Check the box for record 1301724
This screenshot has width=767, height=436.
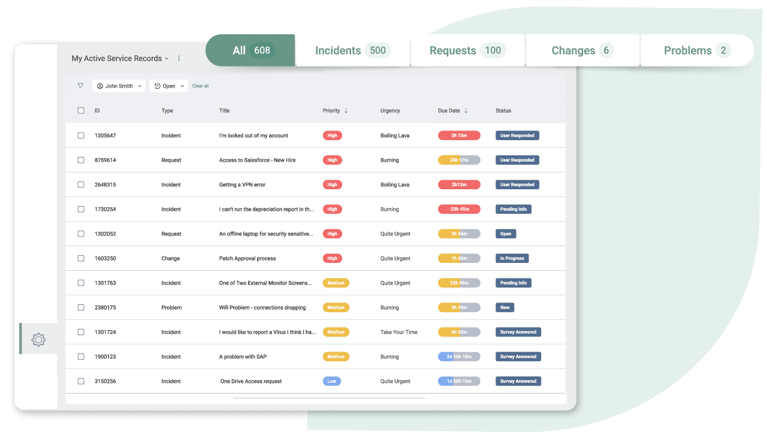(81, 332)
